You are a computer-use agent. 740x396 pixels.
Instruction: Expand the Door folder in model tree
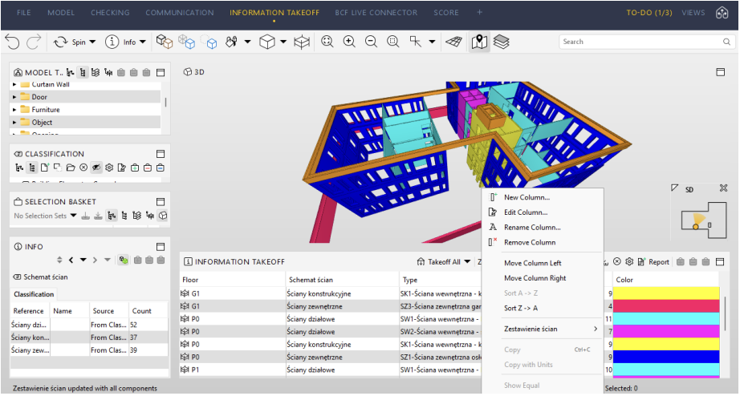coord(14,97)
